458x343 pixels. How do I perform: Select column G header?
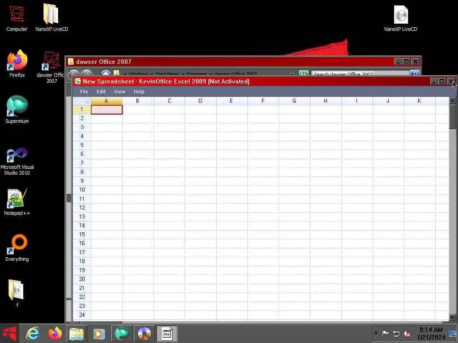pyautogui.click(x=294, y=101)
